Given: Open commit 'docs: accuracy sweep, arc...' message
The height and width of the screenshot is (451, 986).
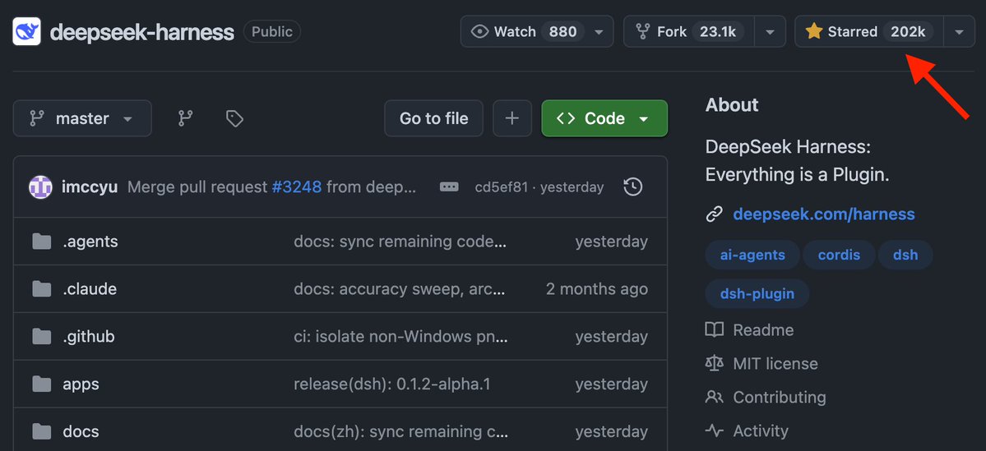Looking at the screenshot, I should click(400, 289).
